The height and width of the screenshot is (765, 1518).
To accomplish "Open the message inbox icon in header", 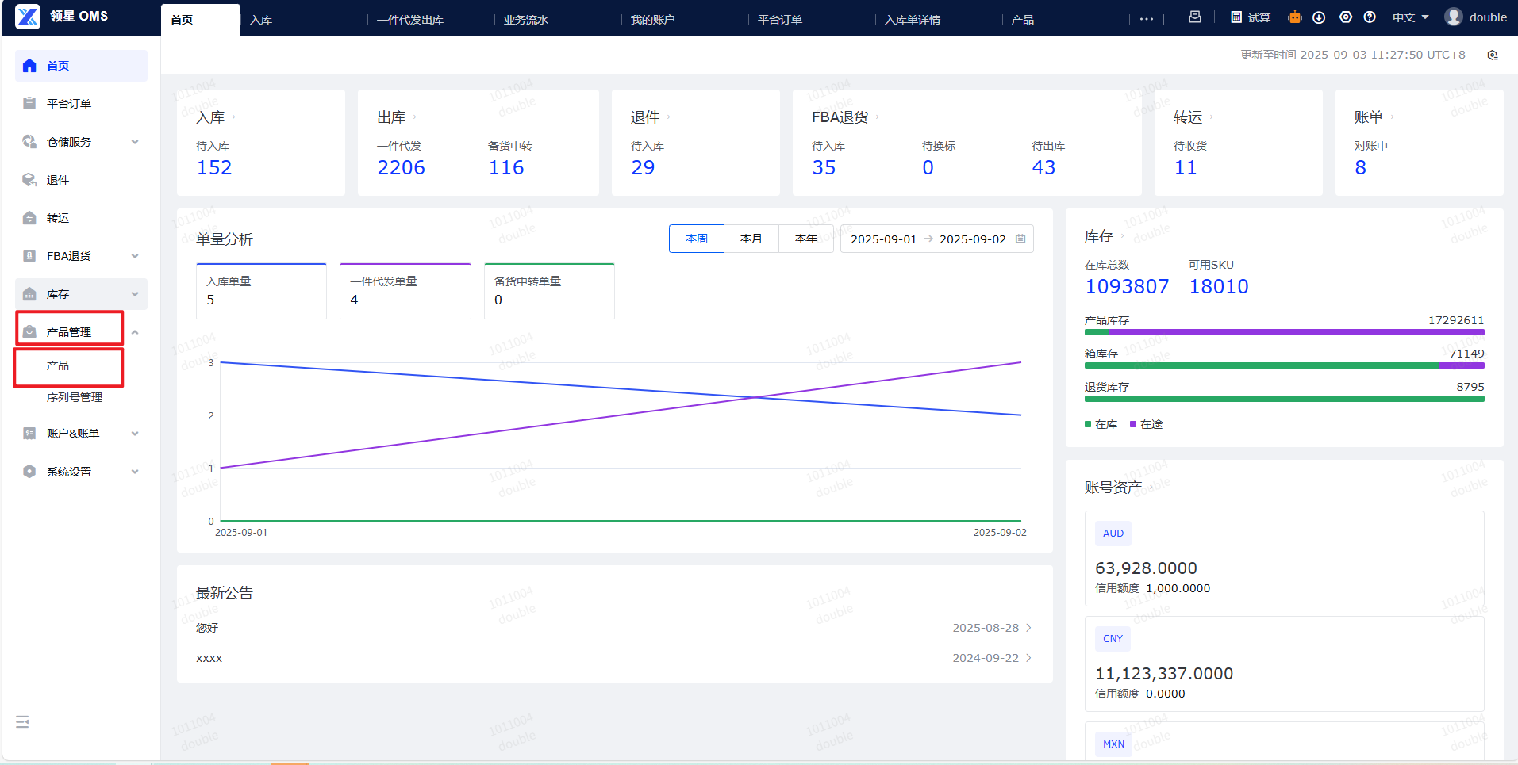I will [x=1194, y=17].
